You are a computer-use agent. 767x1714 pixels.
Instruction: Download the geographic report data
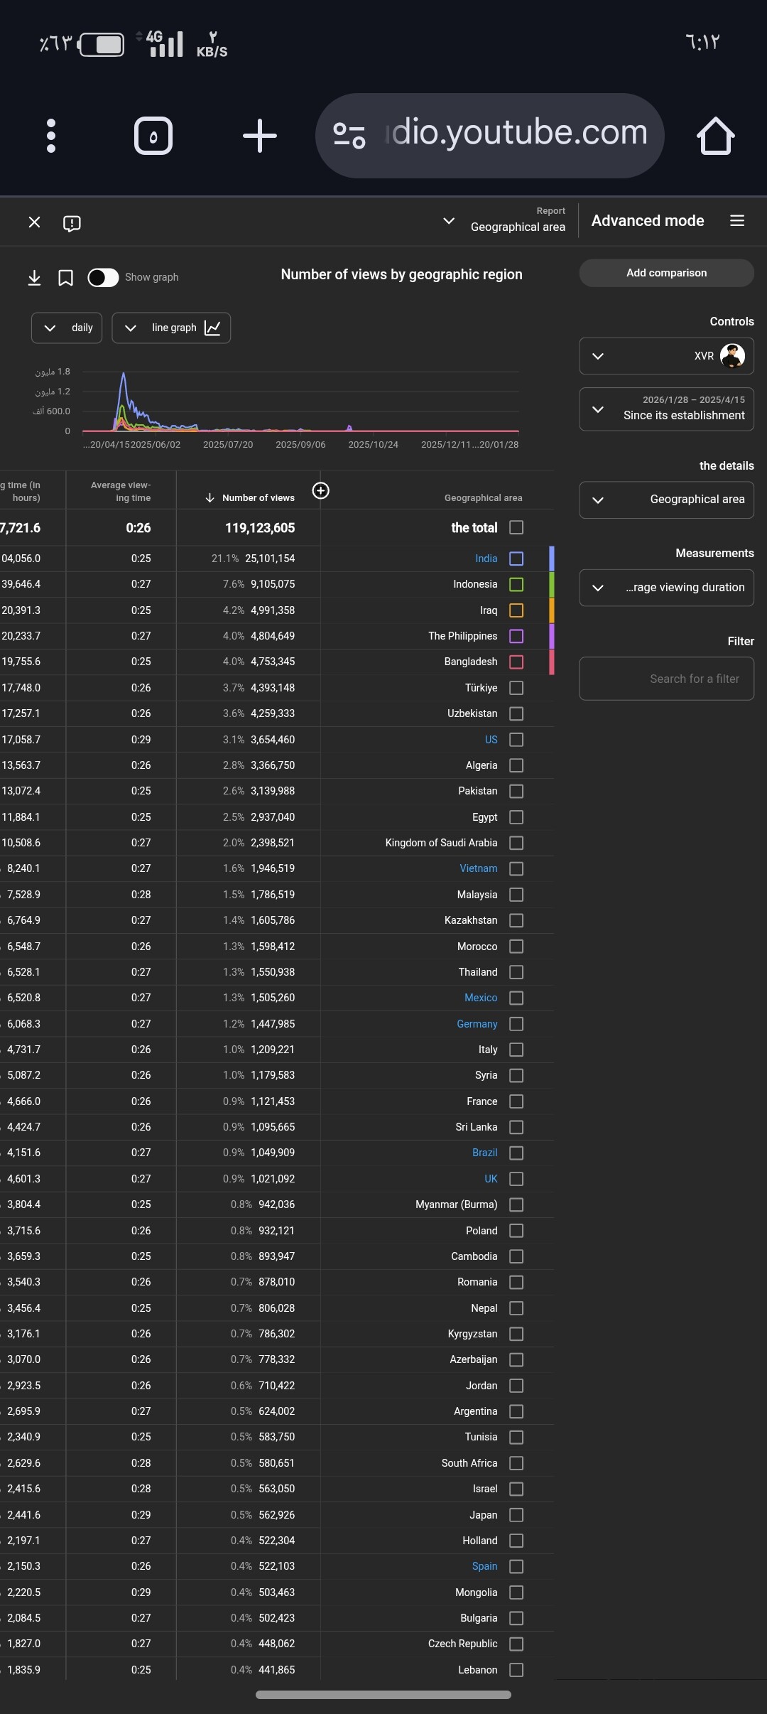(x=34, y=278)
